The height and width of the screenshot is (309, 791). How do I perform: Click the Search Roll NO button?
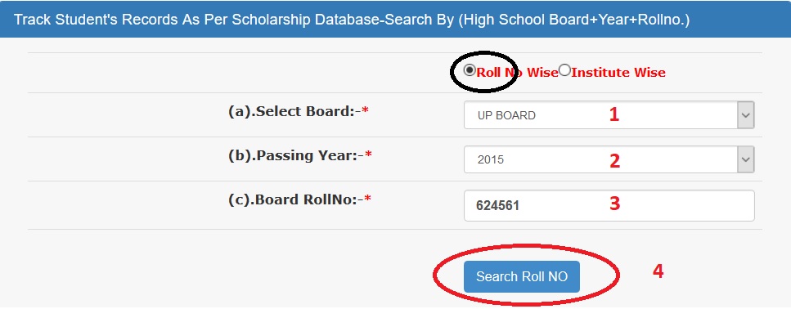coord(522,276)
